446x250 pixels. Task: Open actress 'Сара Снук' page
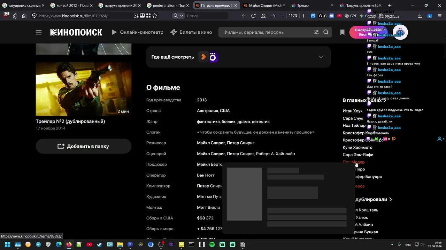click(x=353, y=118)
